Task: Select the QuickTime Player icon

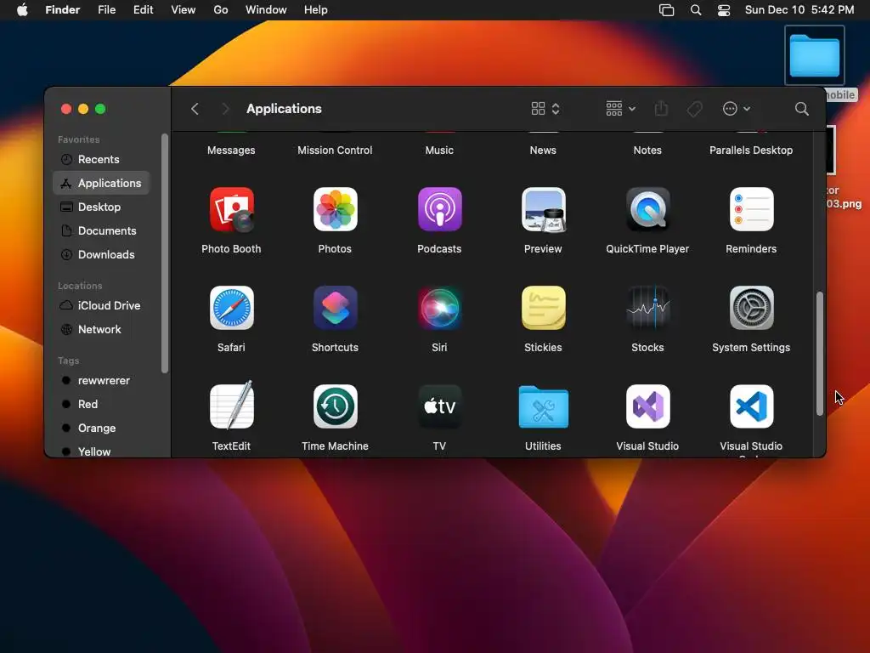Action: (647, 209)
